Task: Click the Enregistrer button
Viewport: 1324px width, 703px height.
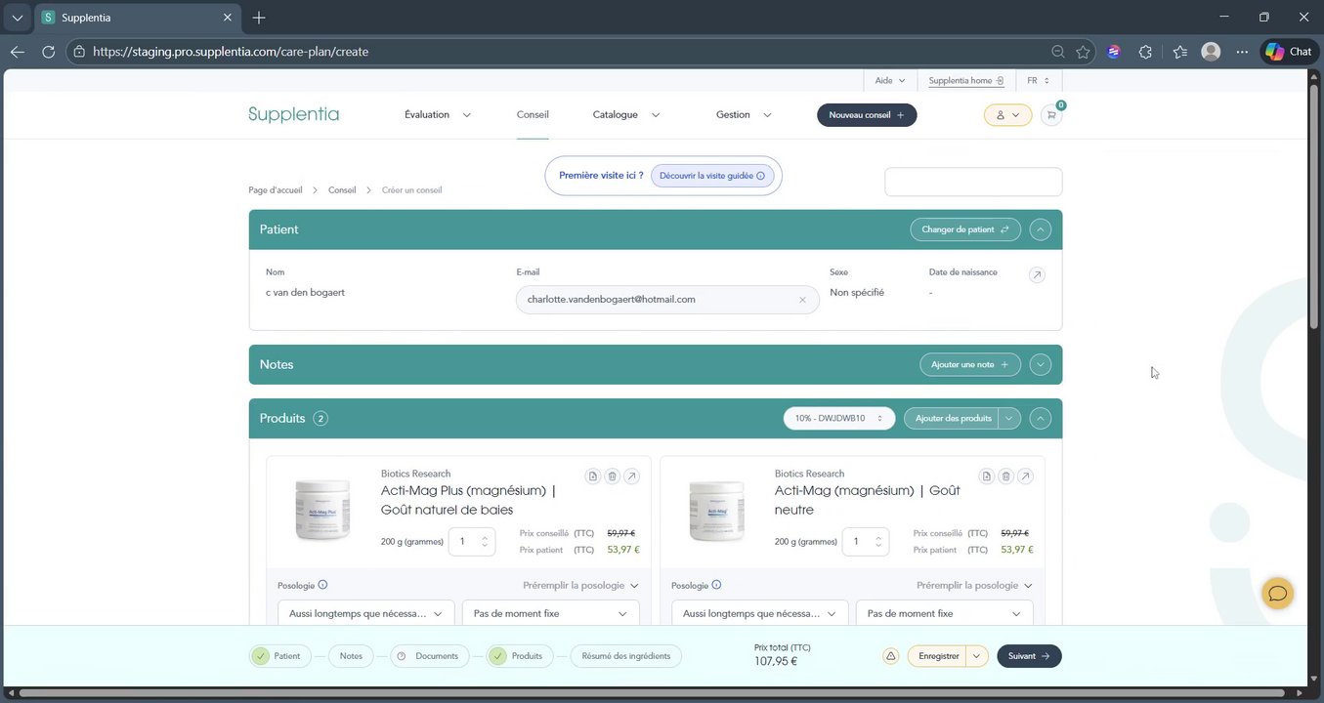Action: pos(938,656)
